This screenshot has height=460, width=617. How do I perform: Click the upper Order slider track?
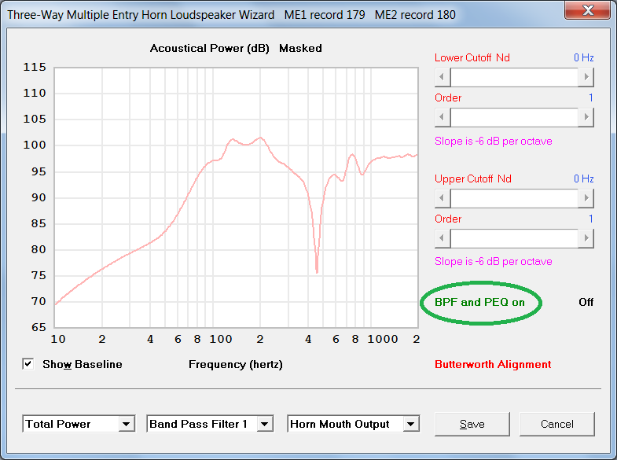click(514, 238)
